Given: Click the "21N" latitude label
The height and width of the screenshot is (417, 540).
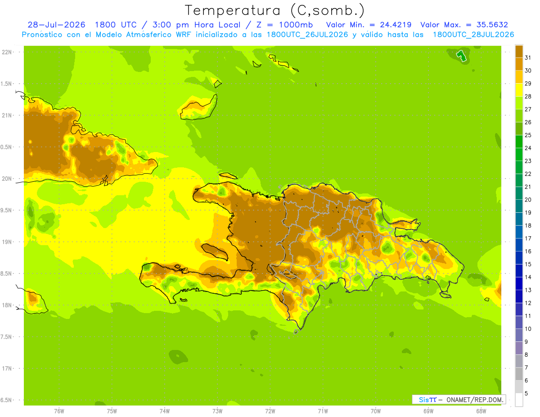Looking at the screenshot, I should (x=8, y=116).
